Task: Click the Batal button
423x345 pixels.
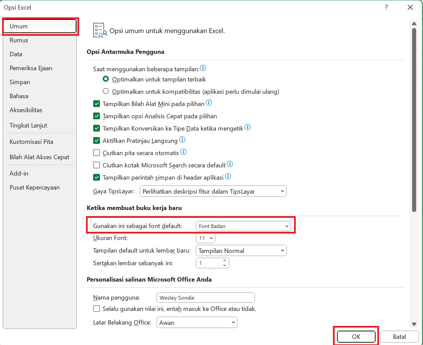Action: 399,337
